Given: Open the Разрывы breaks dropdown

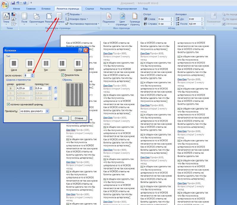Looking at the screenshot, I should 74,14.
